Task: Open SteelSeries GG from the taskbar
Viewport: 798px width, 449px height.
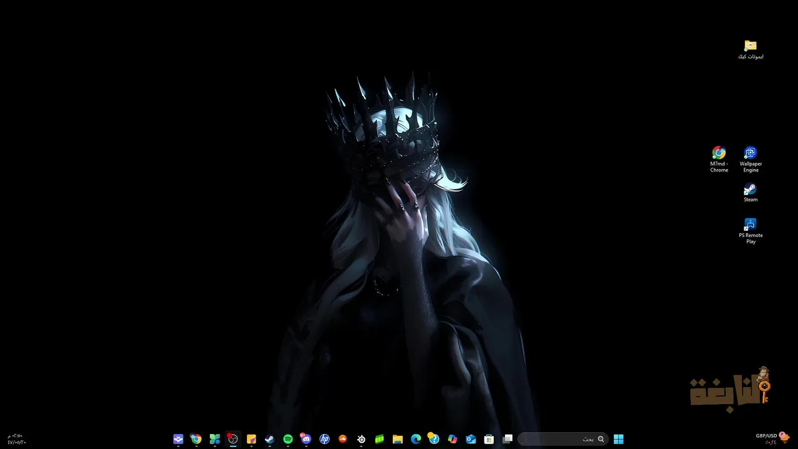Action: pos(361,439)
